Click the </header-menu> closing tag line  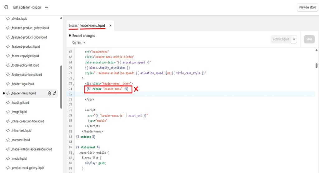[x=92, y=131]
